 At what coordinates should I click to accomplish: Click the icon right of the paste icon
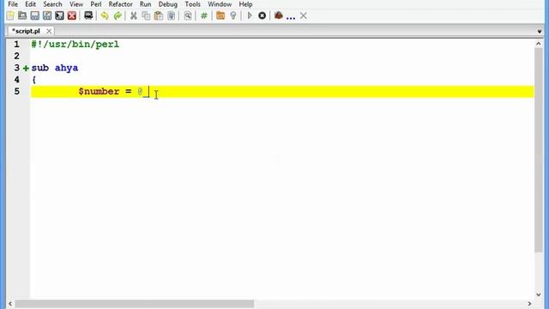172,15
